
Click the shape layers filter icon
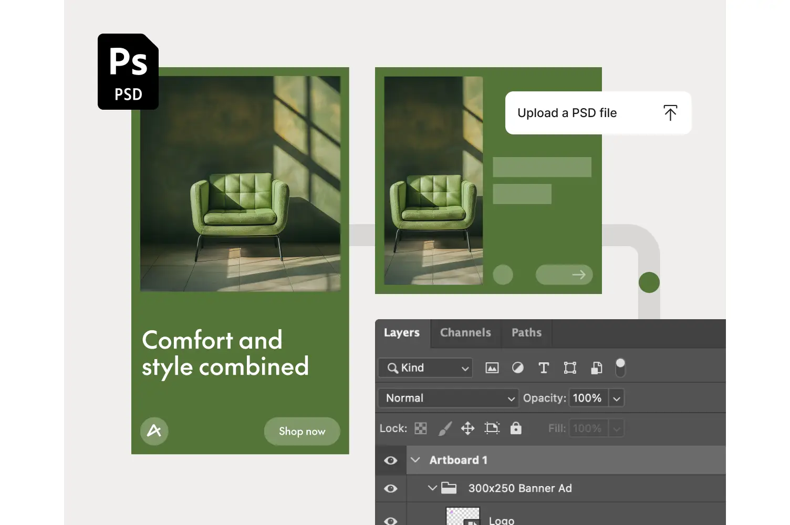pos(570,367)
